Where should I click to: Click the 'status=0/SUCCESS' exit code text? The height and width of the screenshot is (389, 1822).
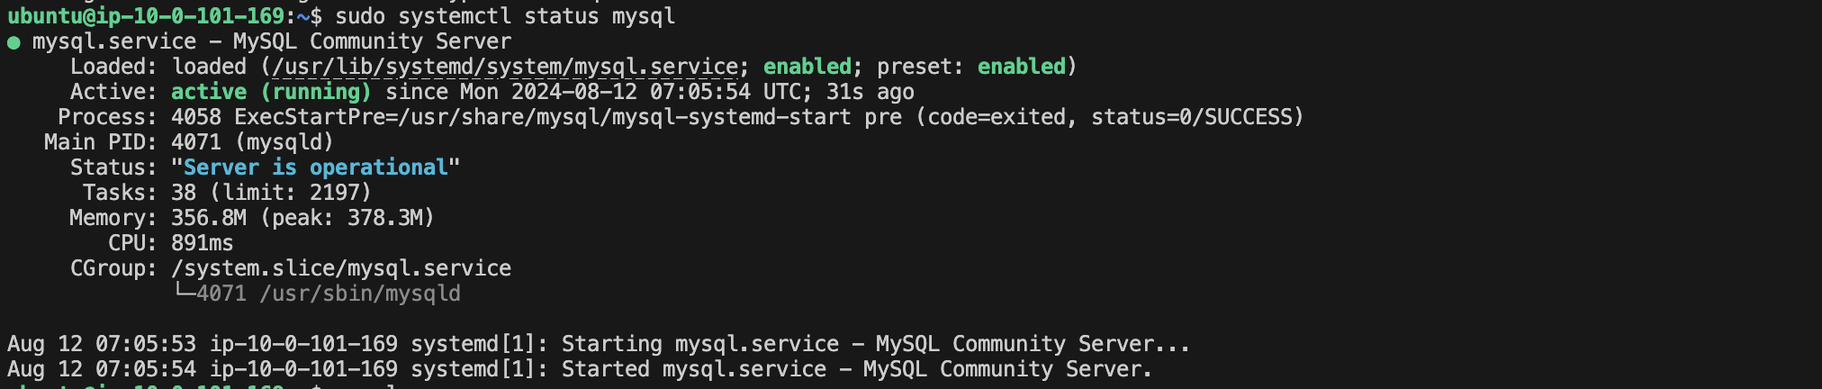1192,117
